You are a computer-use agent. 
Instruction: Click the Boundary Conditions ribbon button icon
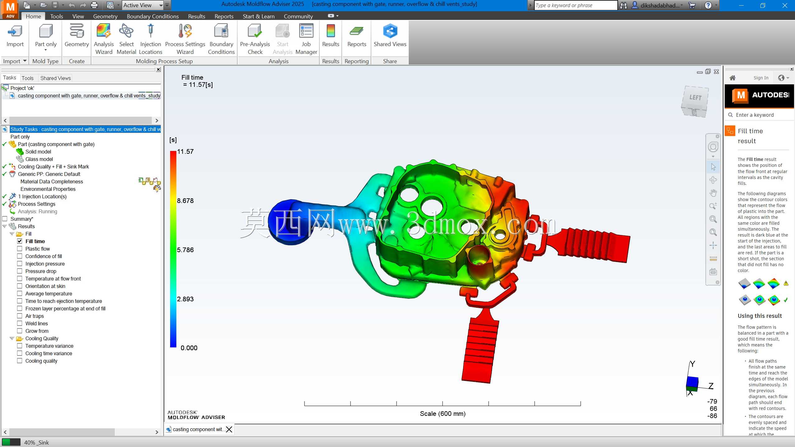coord(221,31)
